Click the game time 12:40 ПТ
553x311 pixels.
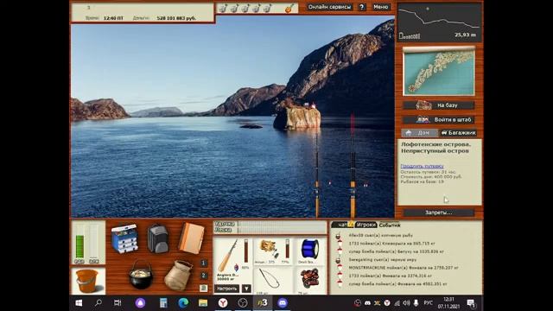pos(113,18)
